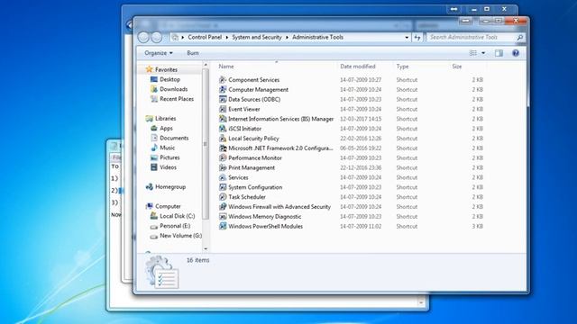Go back with the Back arrow button
The image size is (577, 324).
(x=143, y=37)
